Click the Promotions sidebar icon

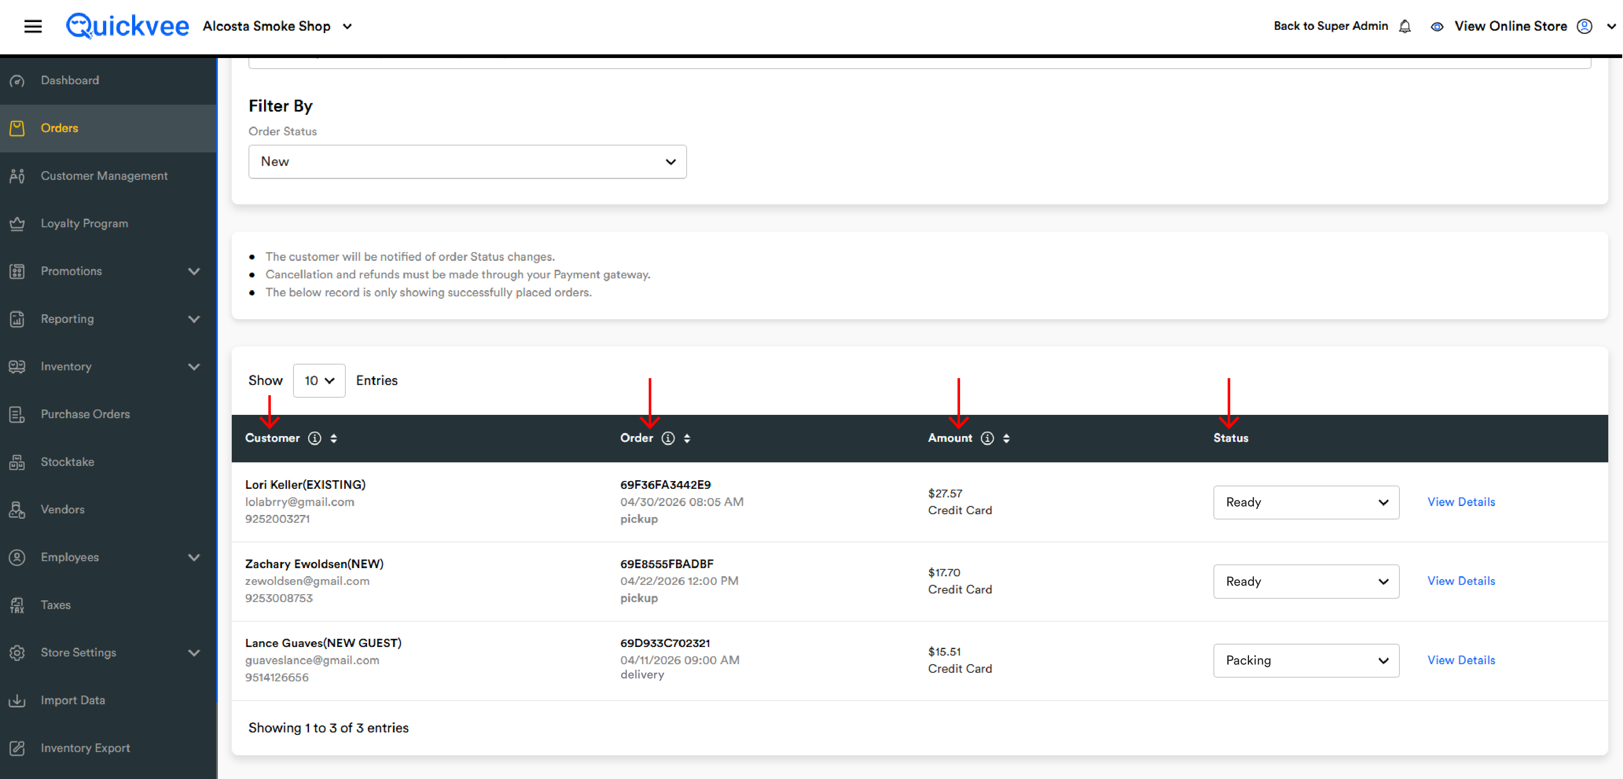click(x=17, y=271)
